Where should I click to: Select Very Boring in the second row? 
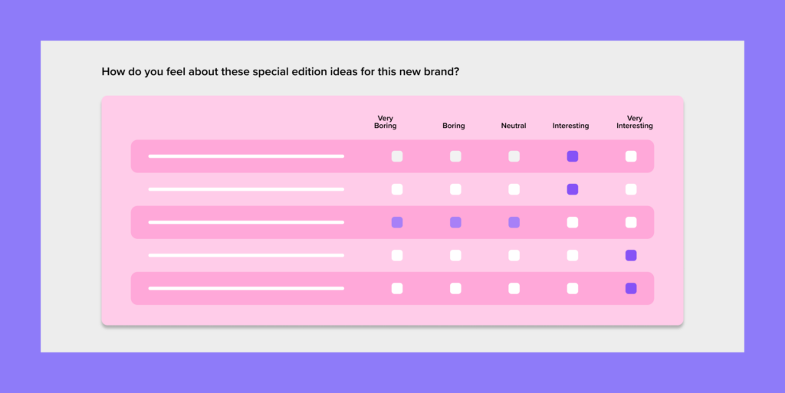397,189
